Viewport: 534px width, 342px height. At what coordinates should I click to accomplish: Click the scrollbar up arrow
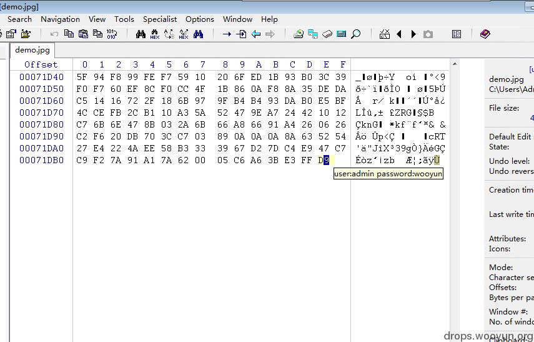click(454, 64)
